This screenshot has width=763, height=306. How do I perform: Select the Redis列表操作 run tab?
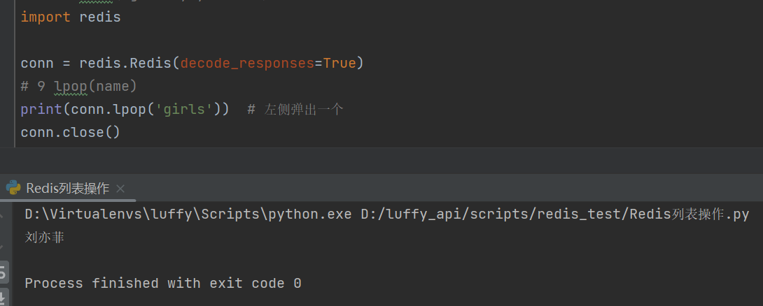click(67, 189)
